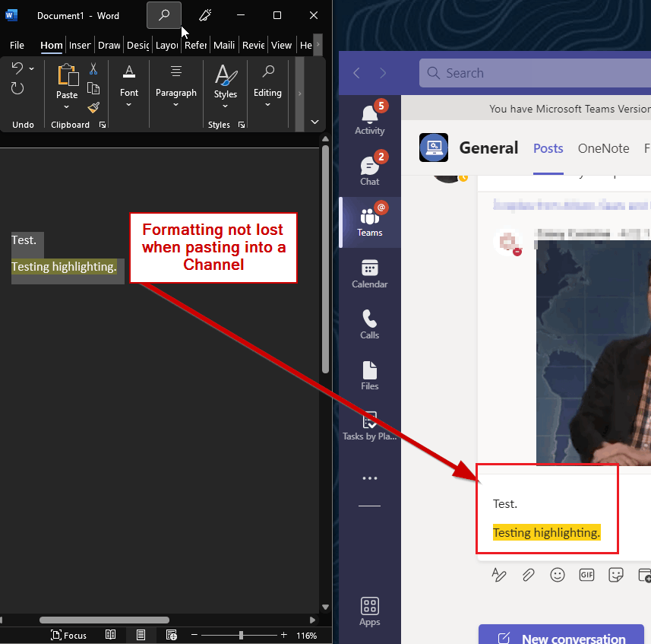Show more ribbon tabs arrow

coord(318,44)
